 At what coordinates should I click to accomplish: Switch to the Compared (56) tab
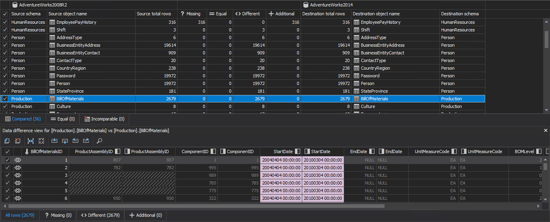(23, 119)
